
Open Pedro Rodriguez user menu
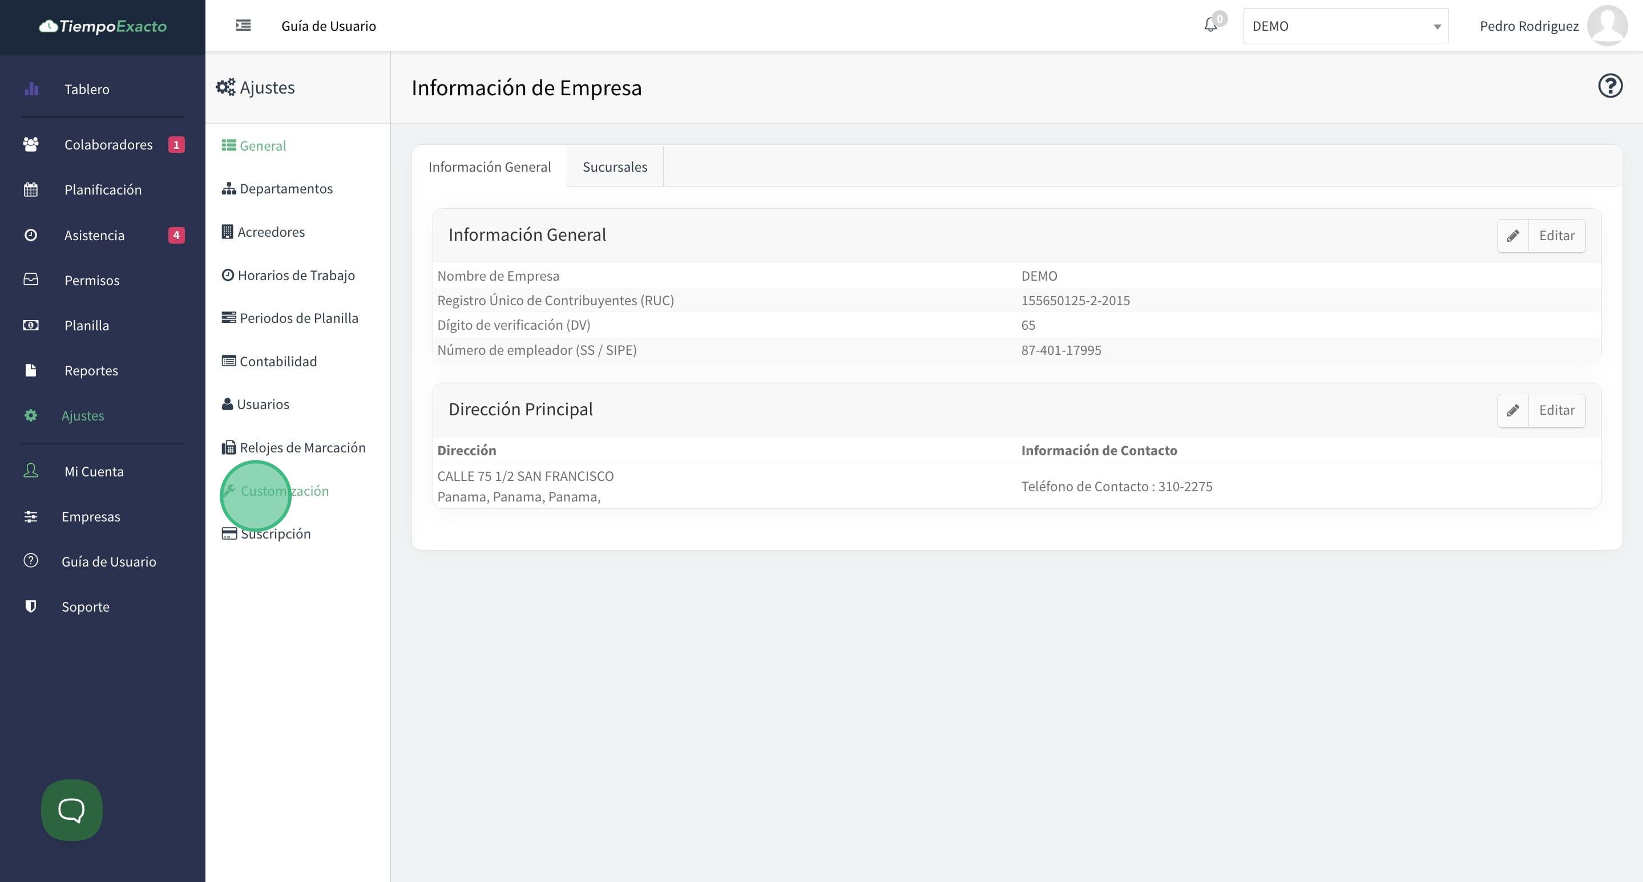[1528, 26]
